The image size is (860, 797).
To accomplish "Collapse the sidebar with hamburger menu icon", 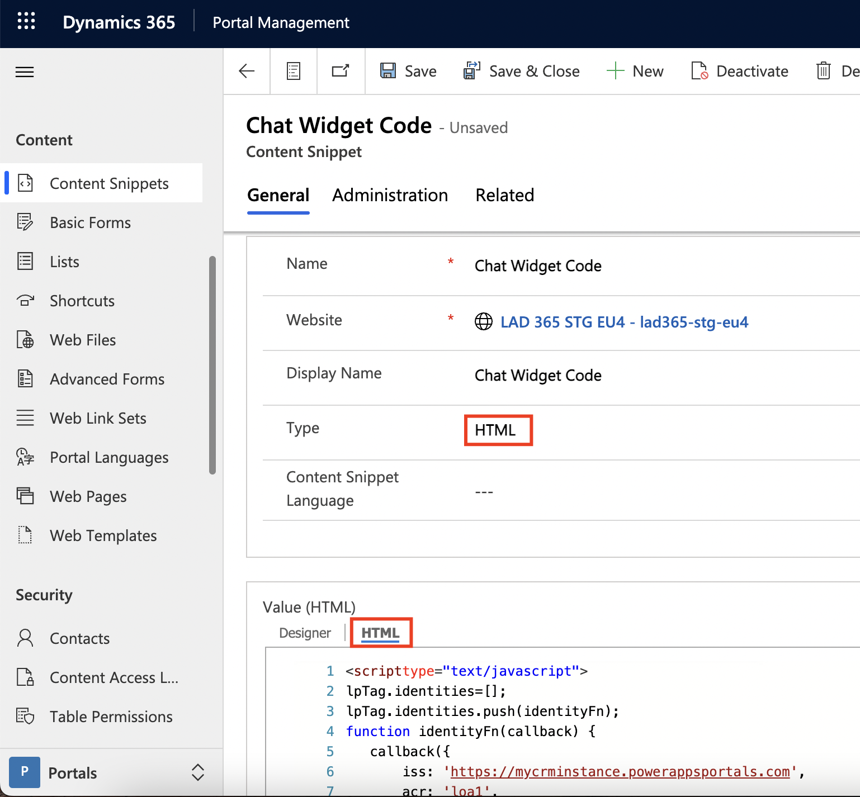I will coord(25,72).
